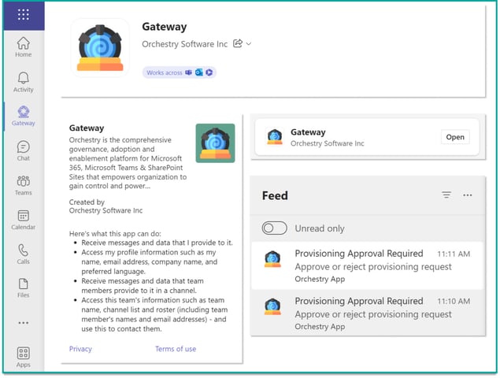Select the 11:10 AM Provisioning Approval notification
The width and height of the screenshot is (500, 378).
coord(368,313)
